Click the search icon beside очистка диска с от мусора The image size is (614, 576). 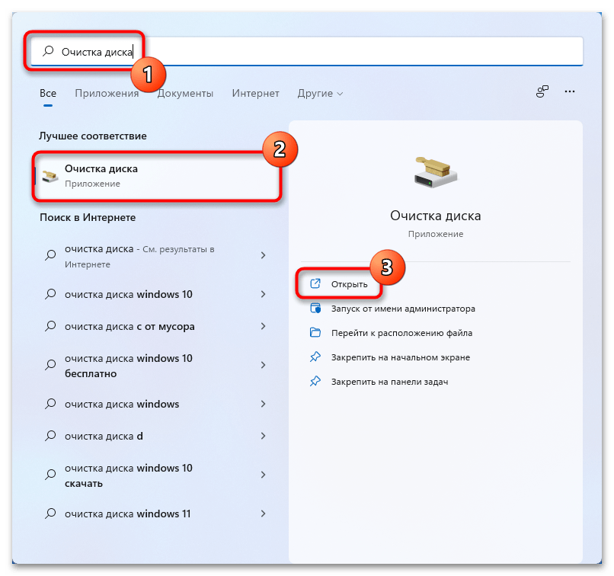click(50, 326)
